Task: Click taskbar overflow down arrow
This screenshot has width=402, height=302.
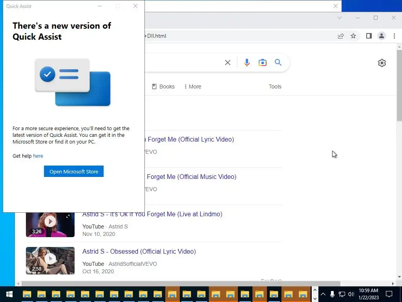Action: pos(315,299)
